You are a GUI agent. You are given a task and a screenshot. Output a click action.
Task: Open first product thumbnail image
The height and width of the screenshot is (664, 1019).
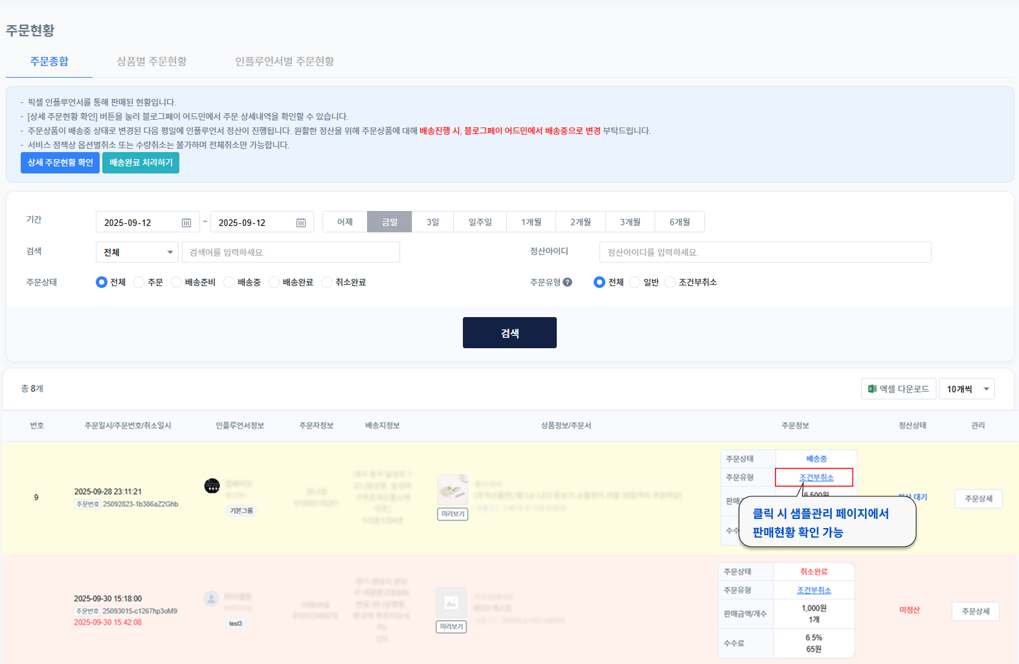(453, 490)
